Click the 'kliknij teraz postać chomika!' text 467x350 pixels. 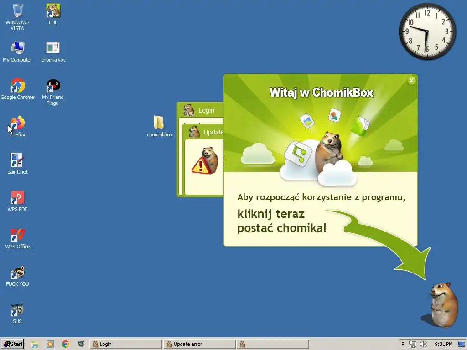282,221
